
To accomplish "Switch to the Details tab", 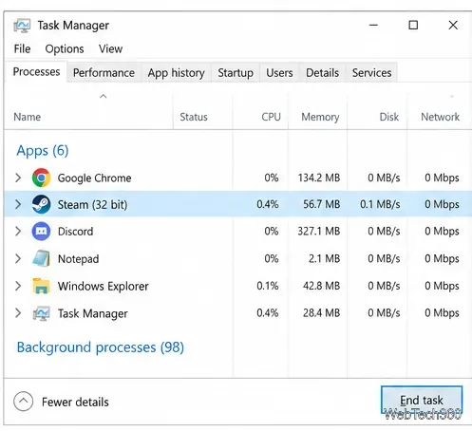I will [322, 73].
